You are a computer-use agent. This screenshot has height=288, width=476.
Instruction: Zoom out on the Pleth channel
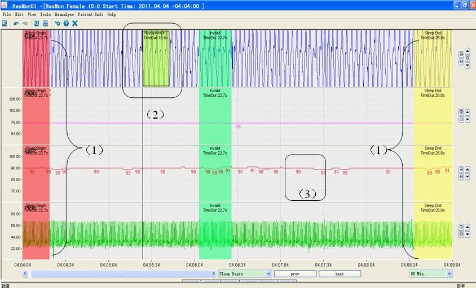(461, 233)
